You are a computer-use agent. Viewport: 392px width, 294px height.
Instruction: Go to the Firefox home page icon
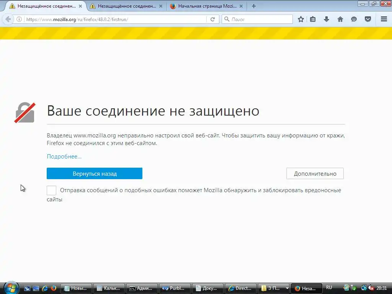click(340, 19)
